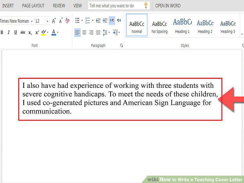Open the INSERT tab
The image size is (244, 183).
(x=8, y=6)
